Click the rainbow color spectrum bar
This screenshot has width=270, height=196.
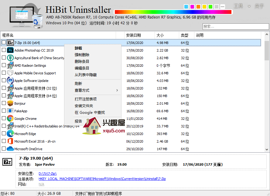(x=173, y=12)
